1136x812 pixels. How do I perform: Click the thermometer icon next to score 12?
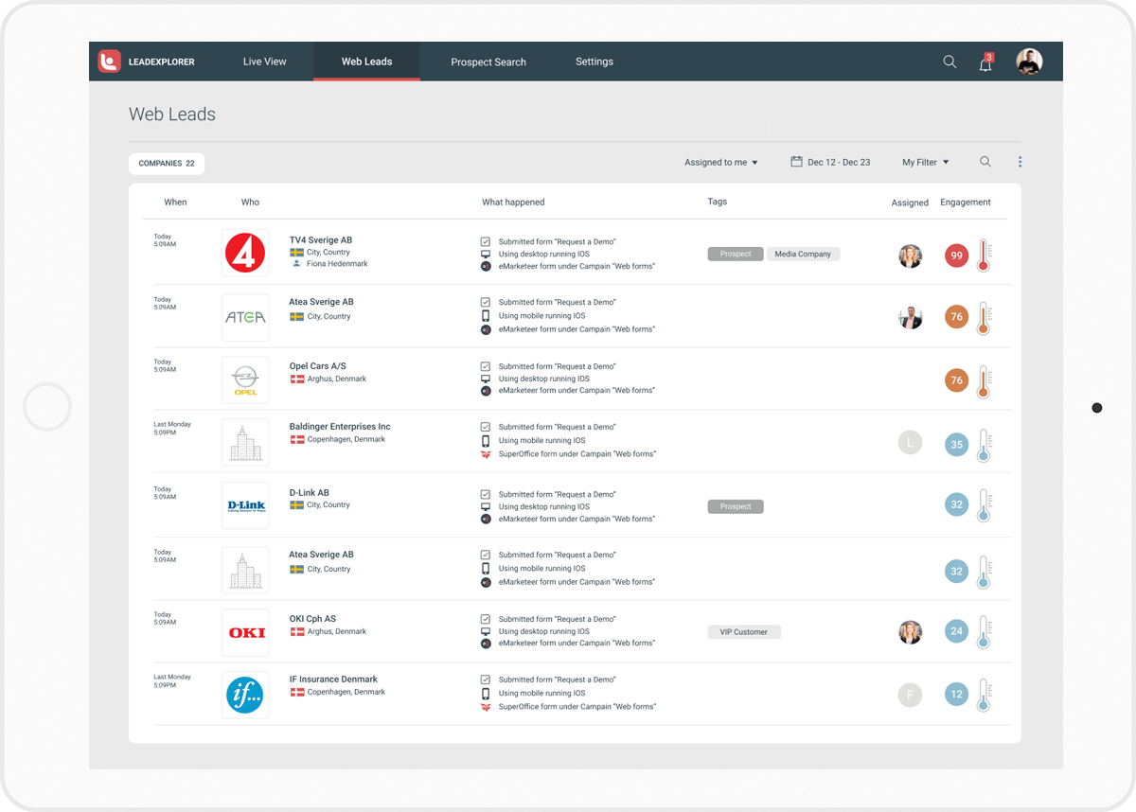984,695
